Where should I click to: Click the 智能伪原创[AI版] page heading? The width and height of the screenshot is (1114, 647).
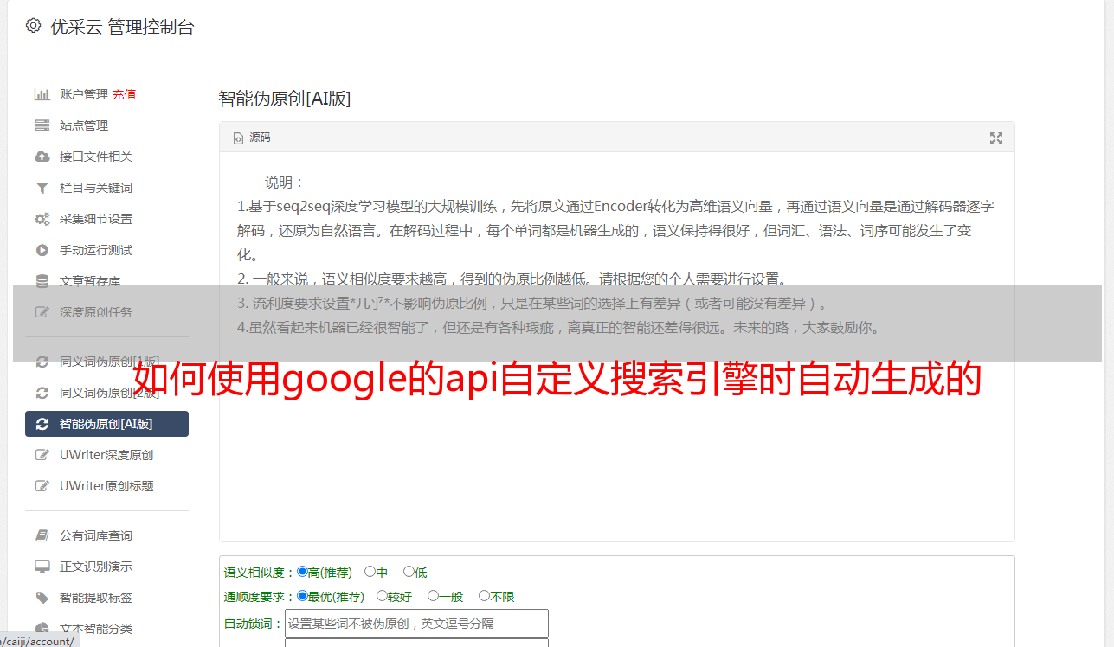tap(284, 99)
